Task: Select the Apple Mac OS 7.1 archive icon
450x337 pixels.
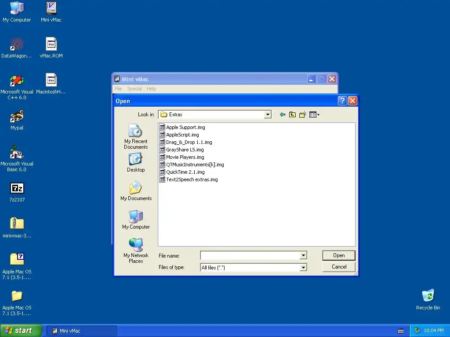Action: [x=17, y=266]
